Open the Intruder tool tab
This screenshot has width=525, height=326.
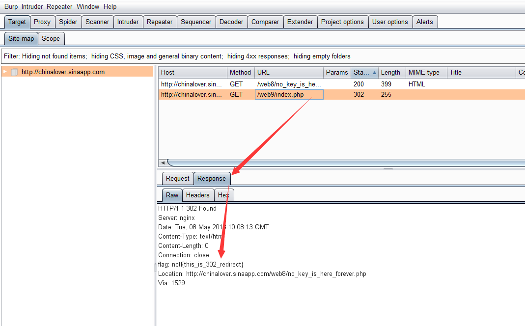128,22
